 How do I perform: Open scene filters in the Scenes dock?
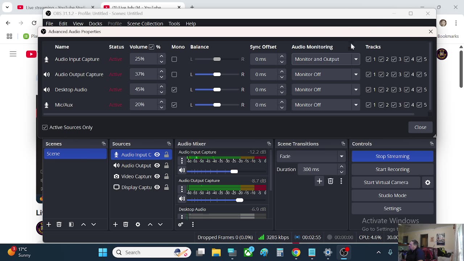(71, 224)
